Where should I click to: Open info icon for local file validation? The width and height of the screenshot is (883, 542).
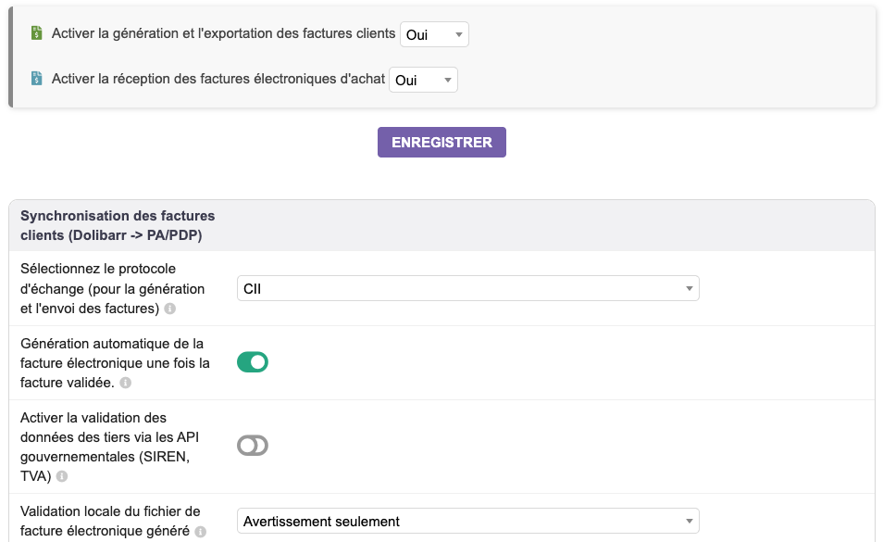click(x=201, y=531)
